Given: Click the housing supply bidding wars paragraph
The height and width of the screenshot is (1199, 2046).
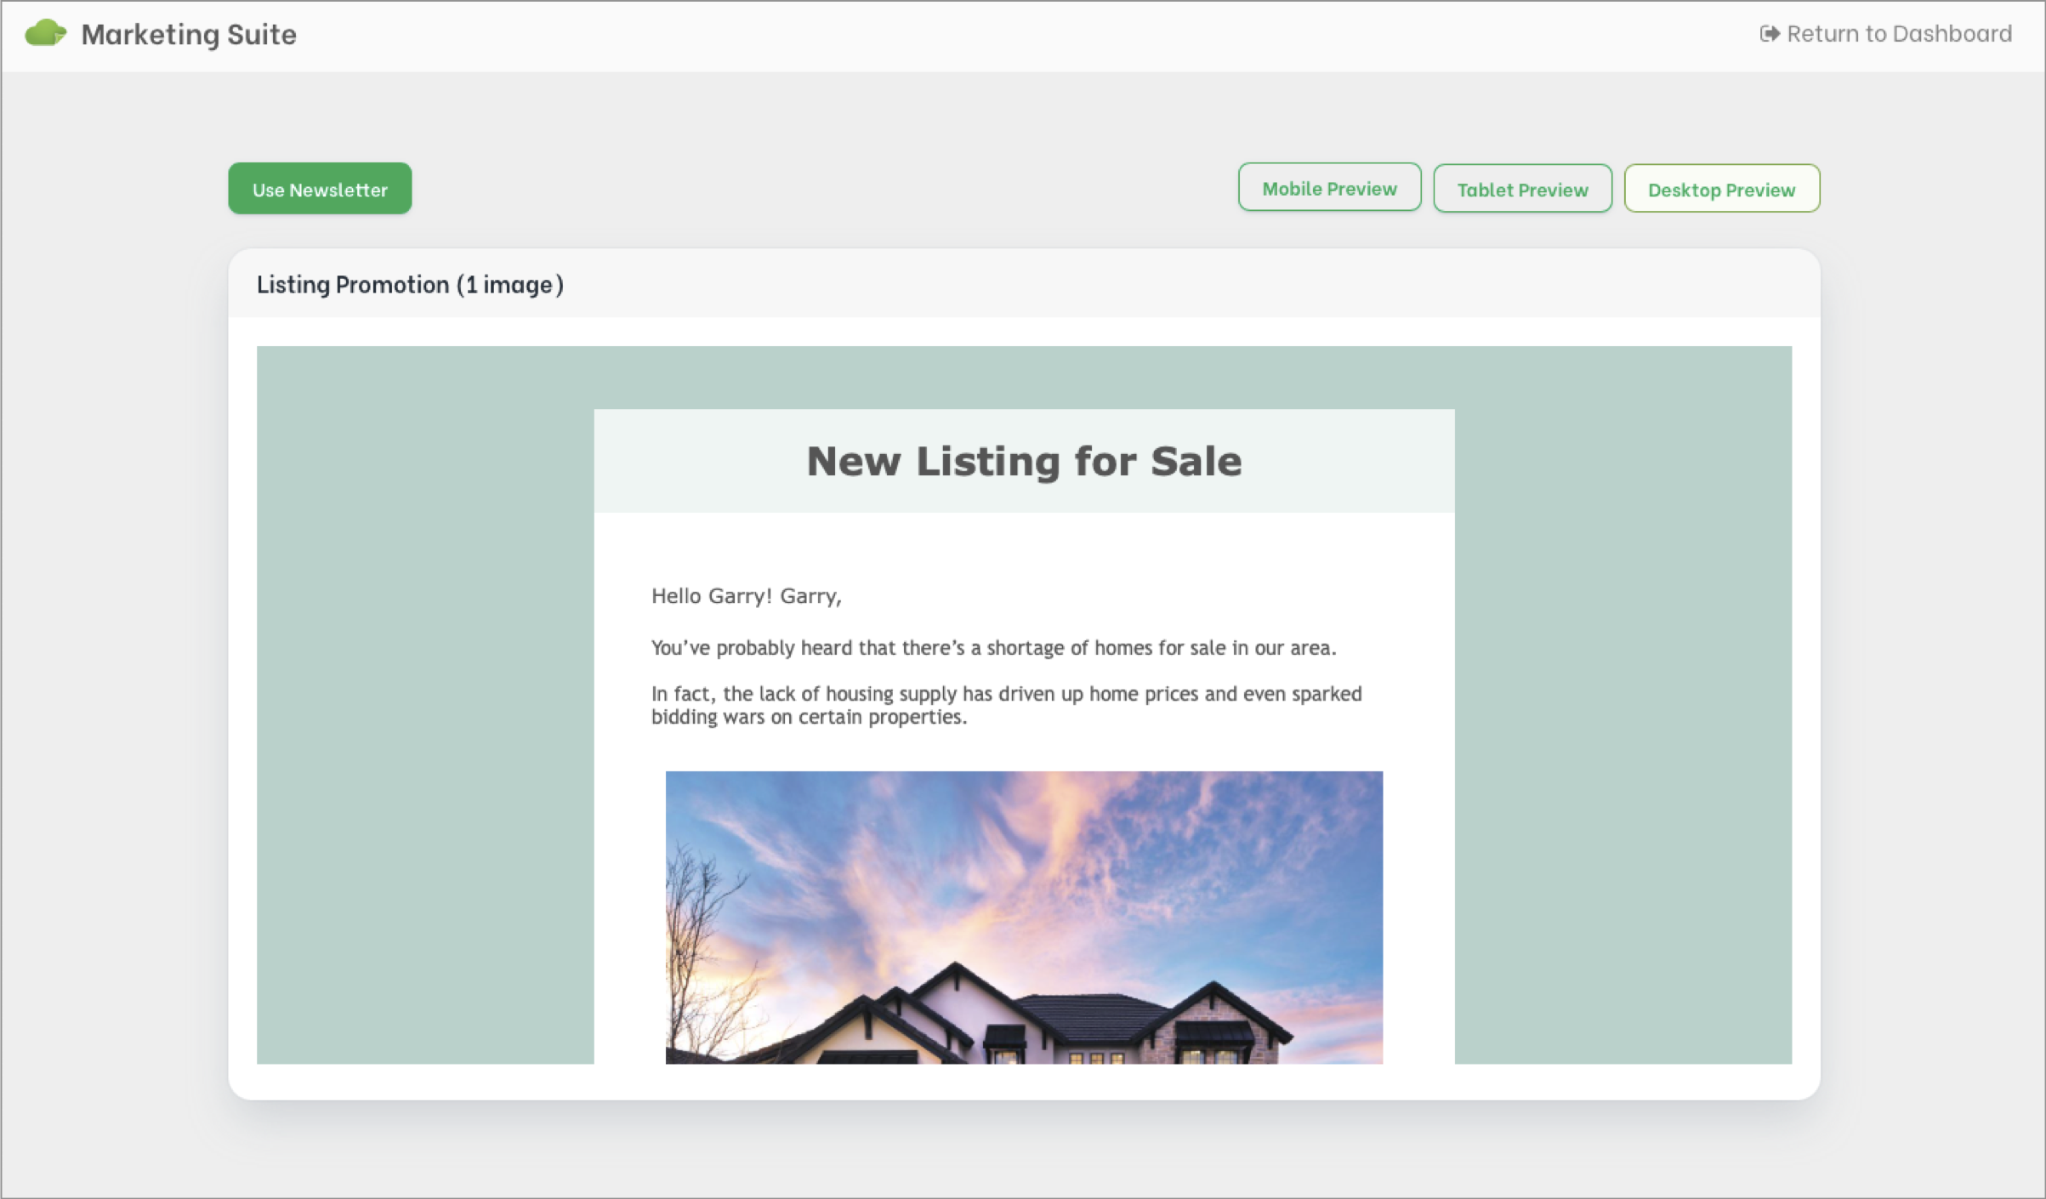Looking at the screenshot, I should (1005, 705).
